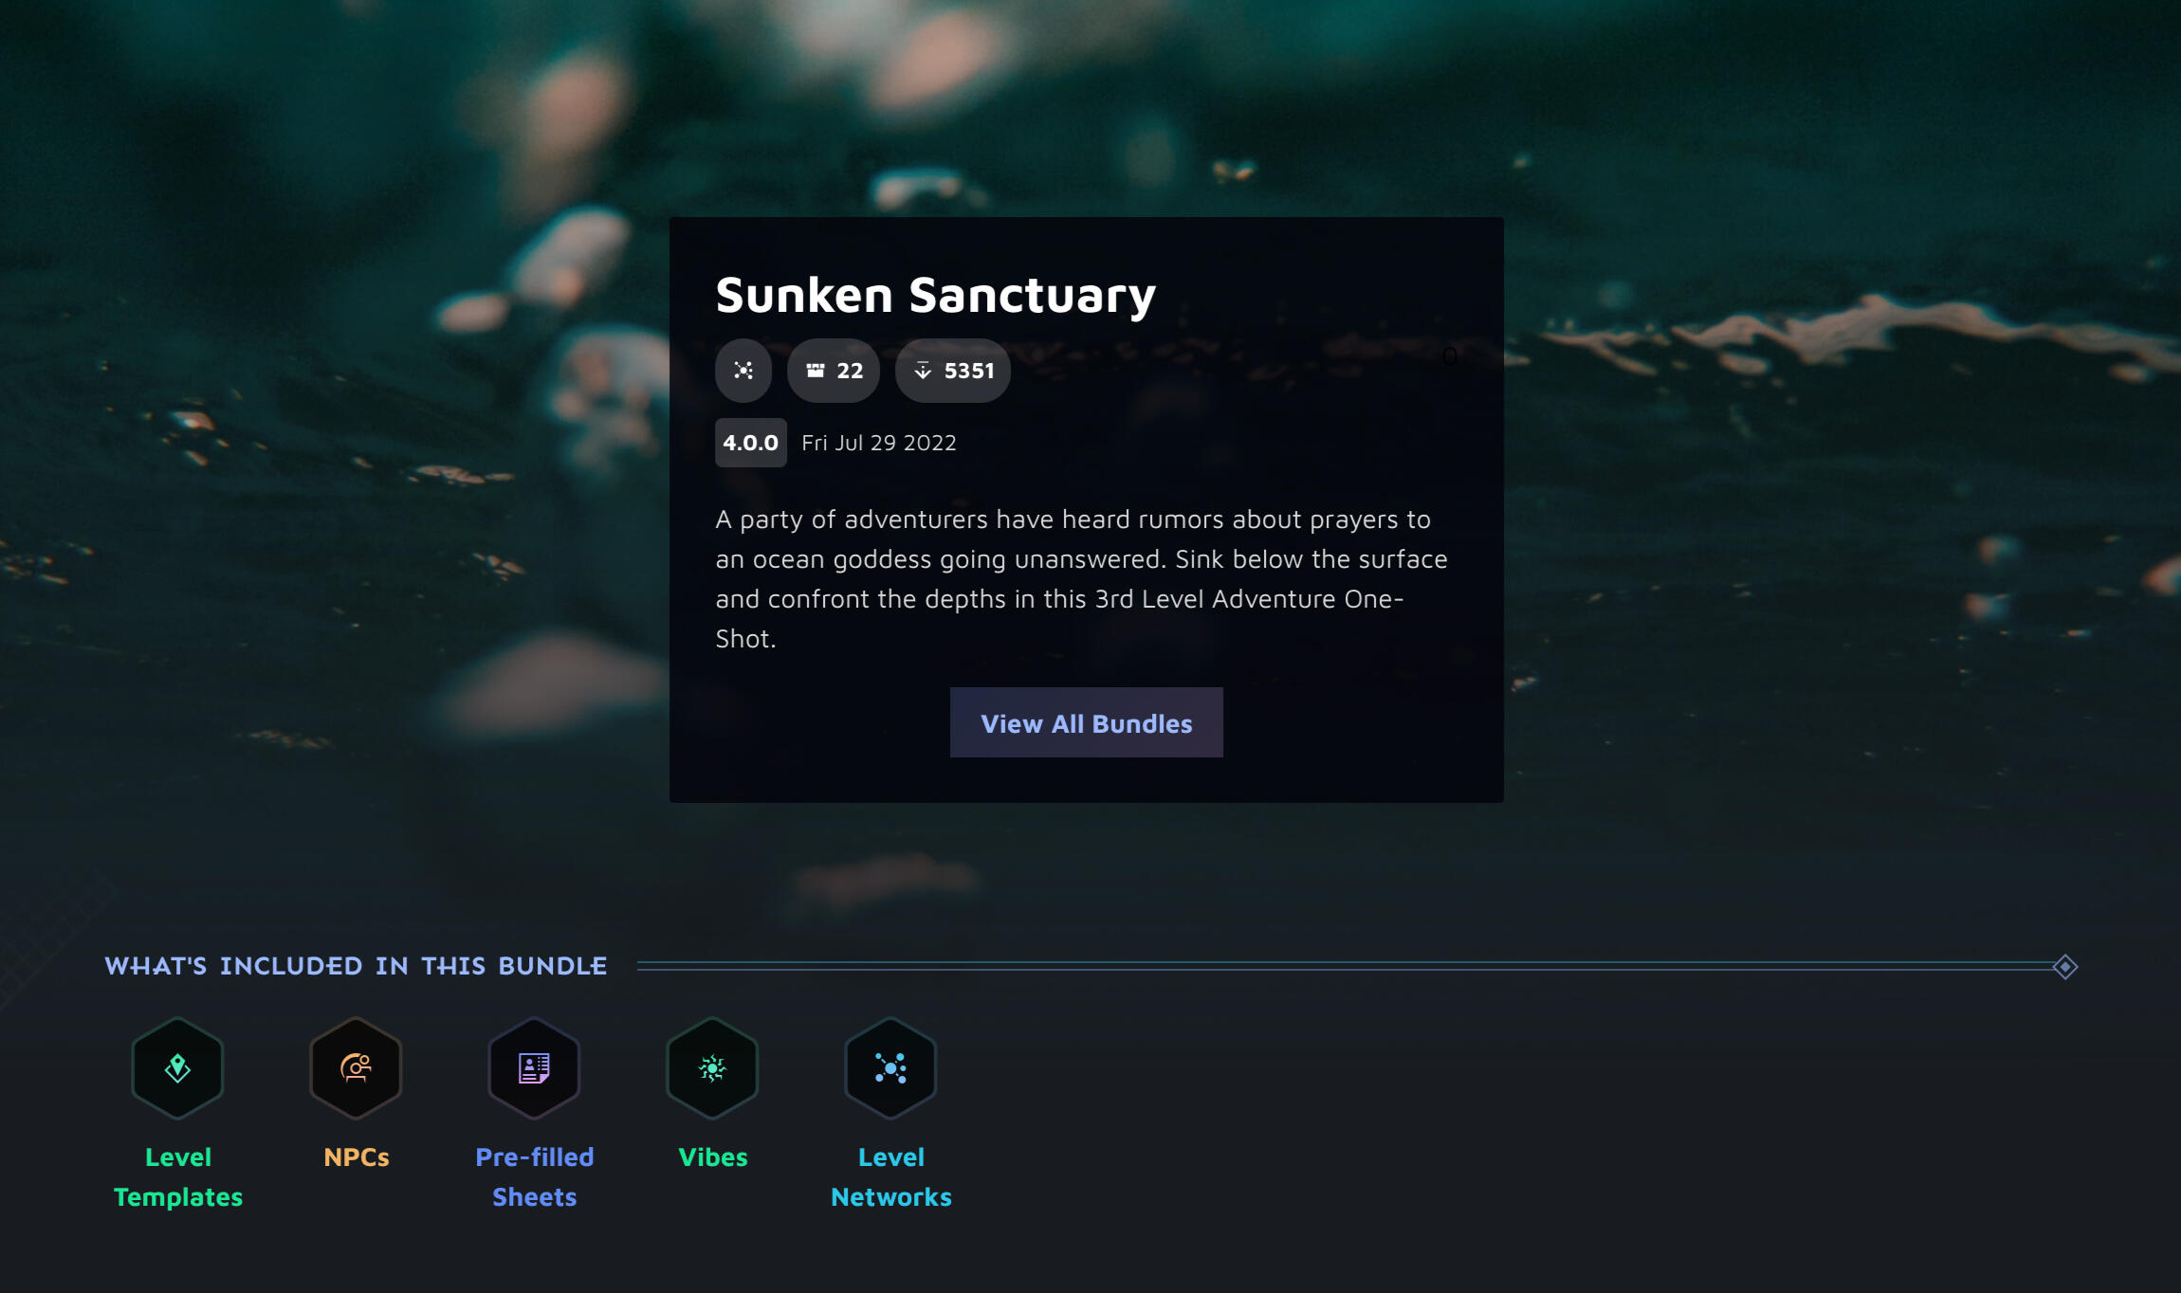Image resolution: width=2181 pixels, height=1293 pixels.
Task: Click the pill showing item count 22
Action: 834,371
